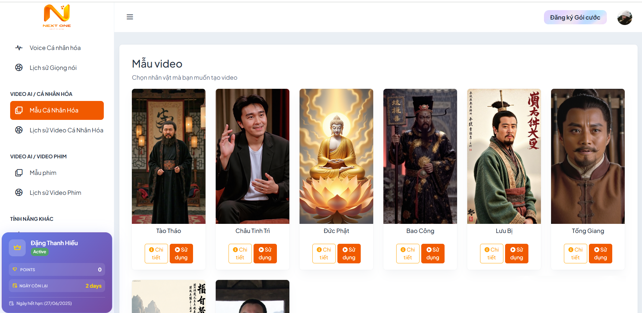642x313 pixels.
Task: Open Chi tiết for Tào Tháo
Action: click(156, 254)
